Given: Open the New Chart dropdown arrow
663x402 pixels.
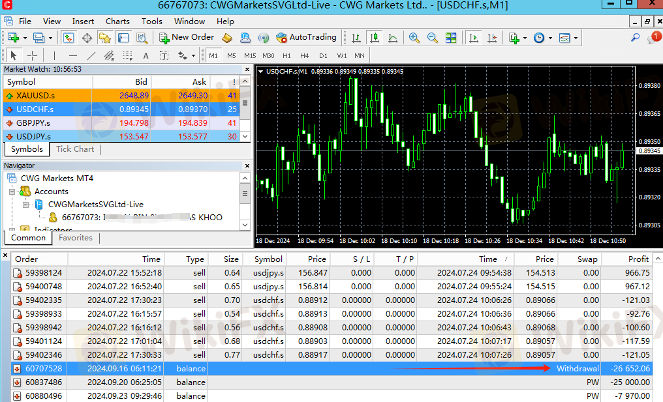Looking at the screenshot, I should pyautogui.click(x=25, y=38).
